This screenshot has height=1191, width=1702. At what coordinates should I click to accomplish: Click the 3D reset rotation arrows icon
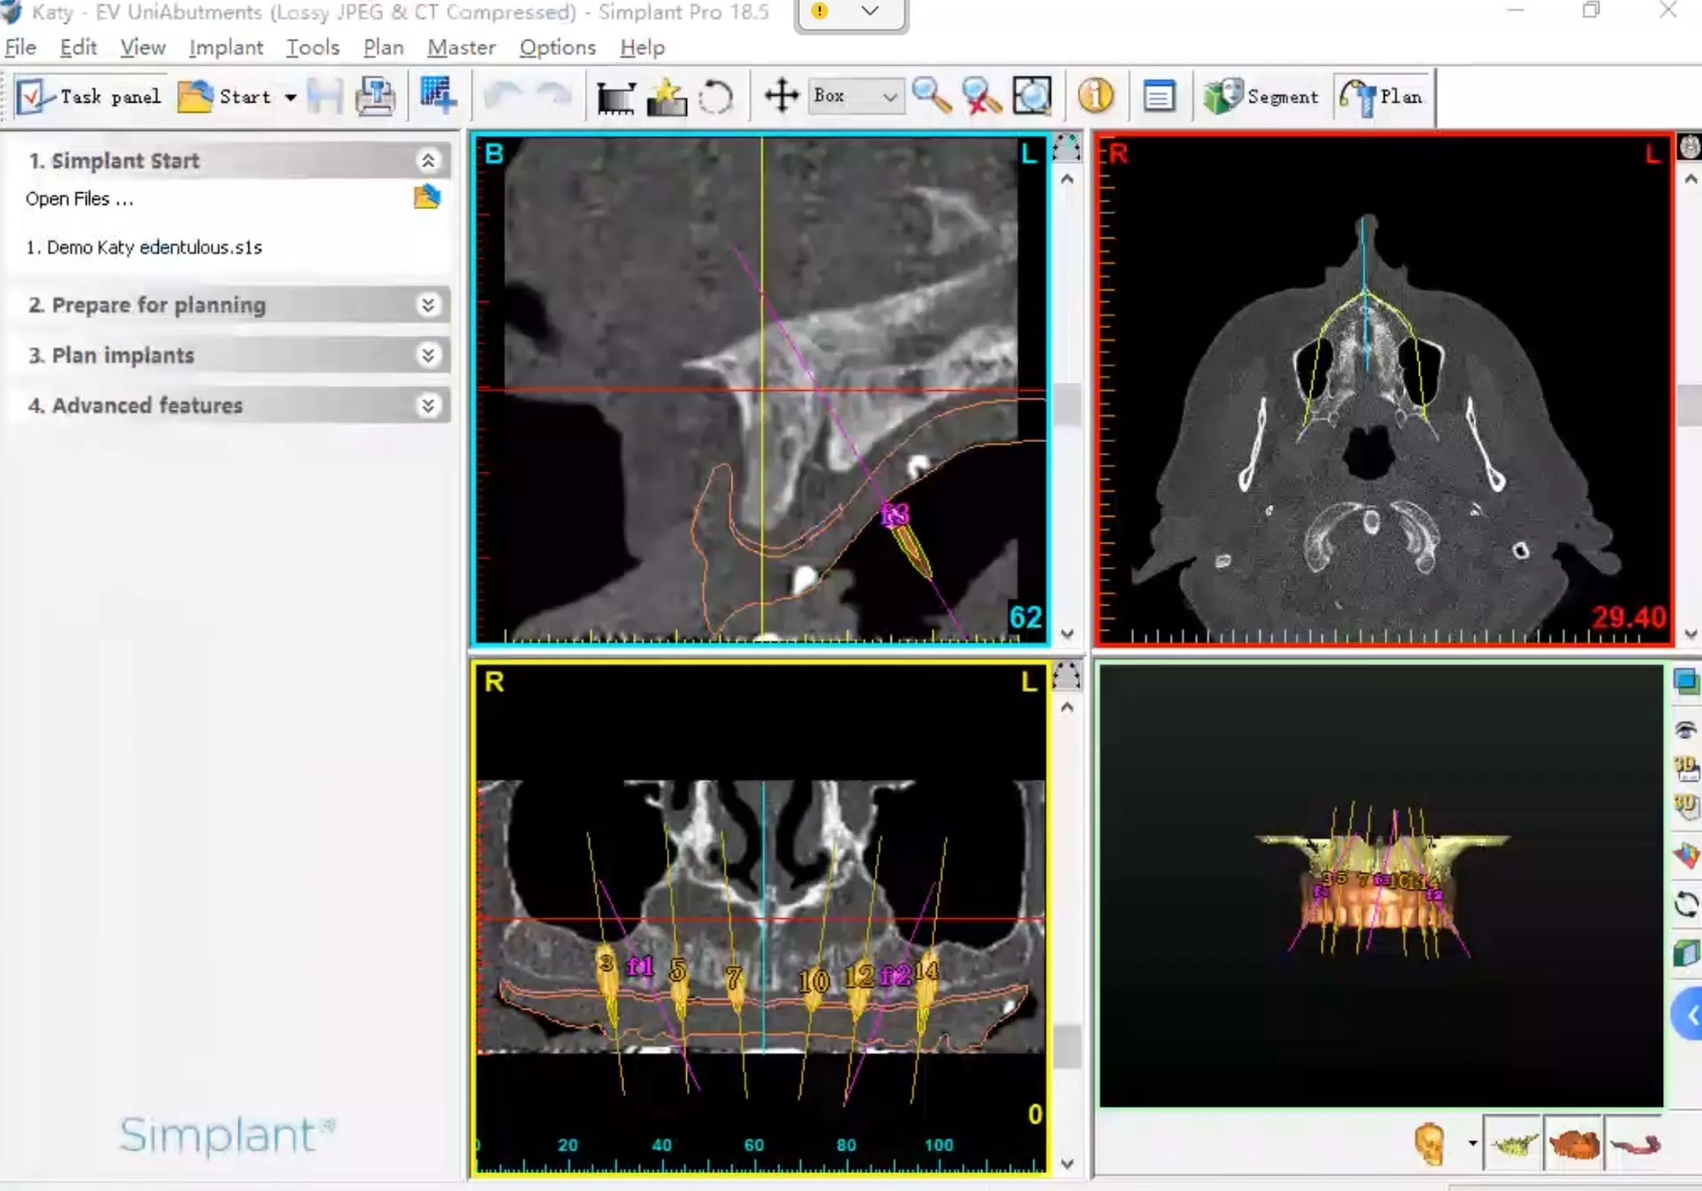click(x=1685, y=905)
